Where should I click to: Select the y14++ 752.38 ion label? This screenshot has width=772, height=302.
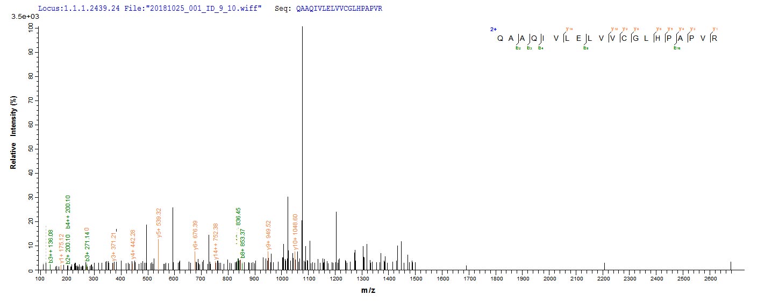216,241
